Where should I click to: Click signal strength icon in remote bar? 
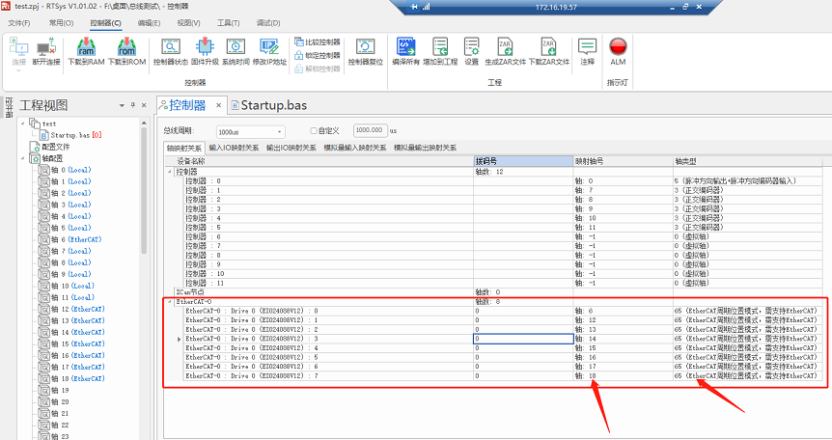pos(426,7)
